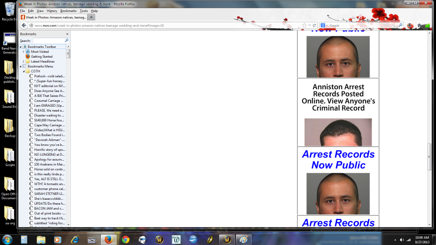Open the 'Potluck--cold salad' bookmark
436x245 pixels.
(x=47, y=76)
